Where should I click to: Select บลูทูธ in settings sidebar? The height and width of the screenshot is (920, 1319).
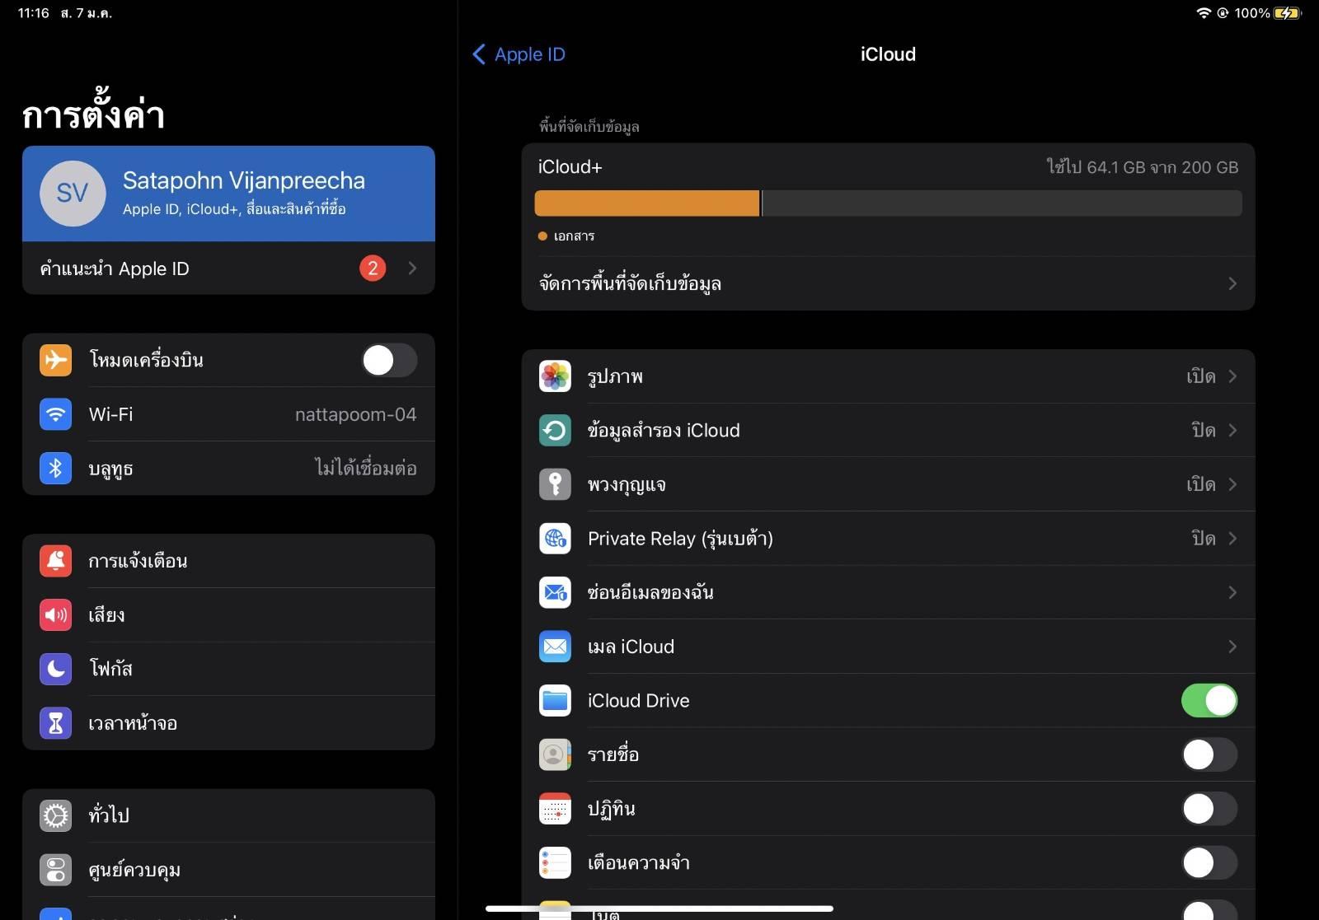228,468
